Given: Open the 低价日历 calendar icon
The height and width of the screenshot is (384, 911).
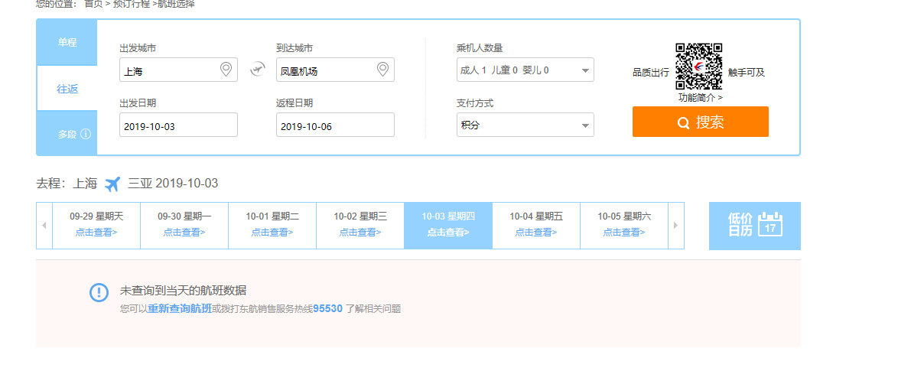Looking at the screenshot, I should [x=769, y=224].
